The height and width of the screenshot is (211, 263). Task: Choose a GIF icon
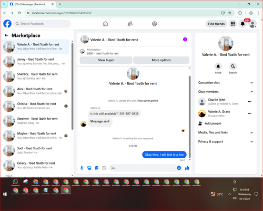pyautogui.click(x=104, y=168)
